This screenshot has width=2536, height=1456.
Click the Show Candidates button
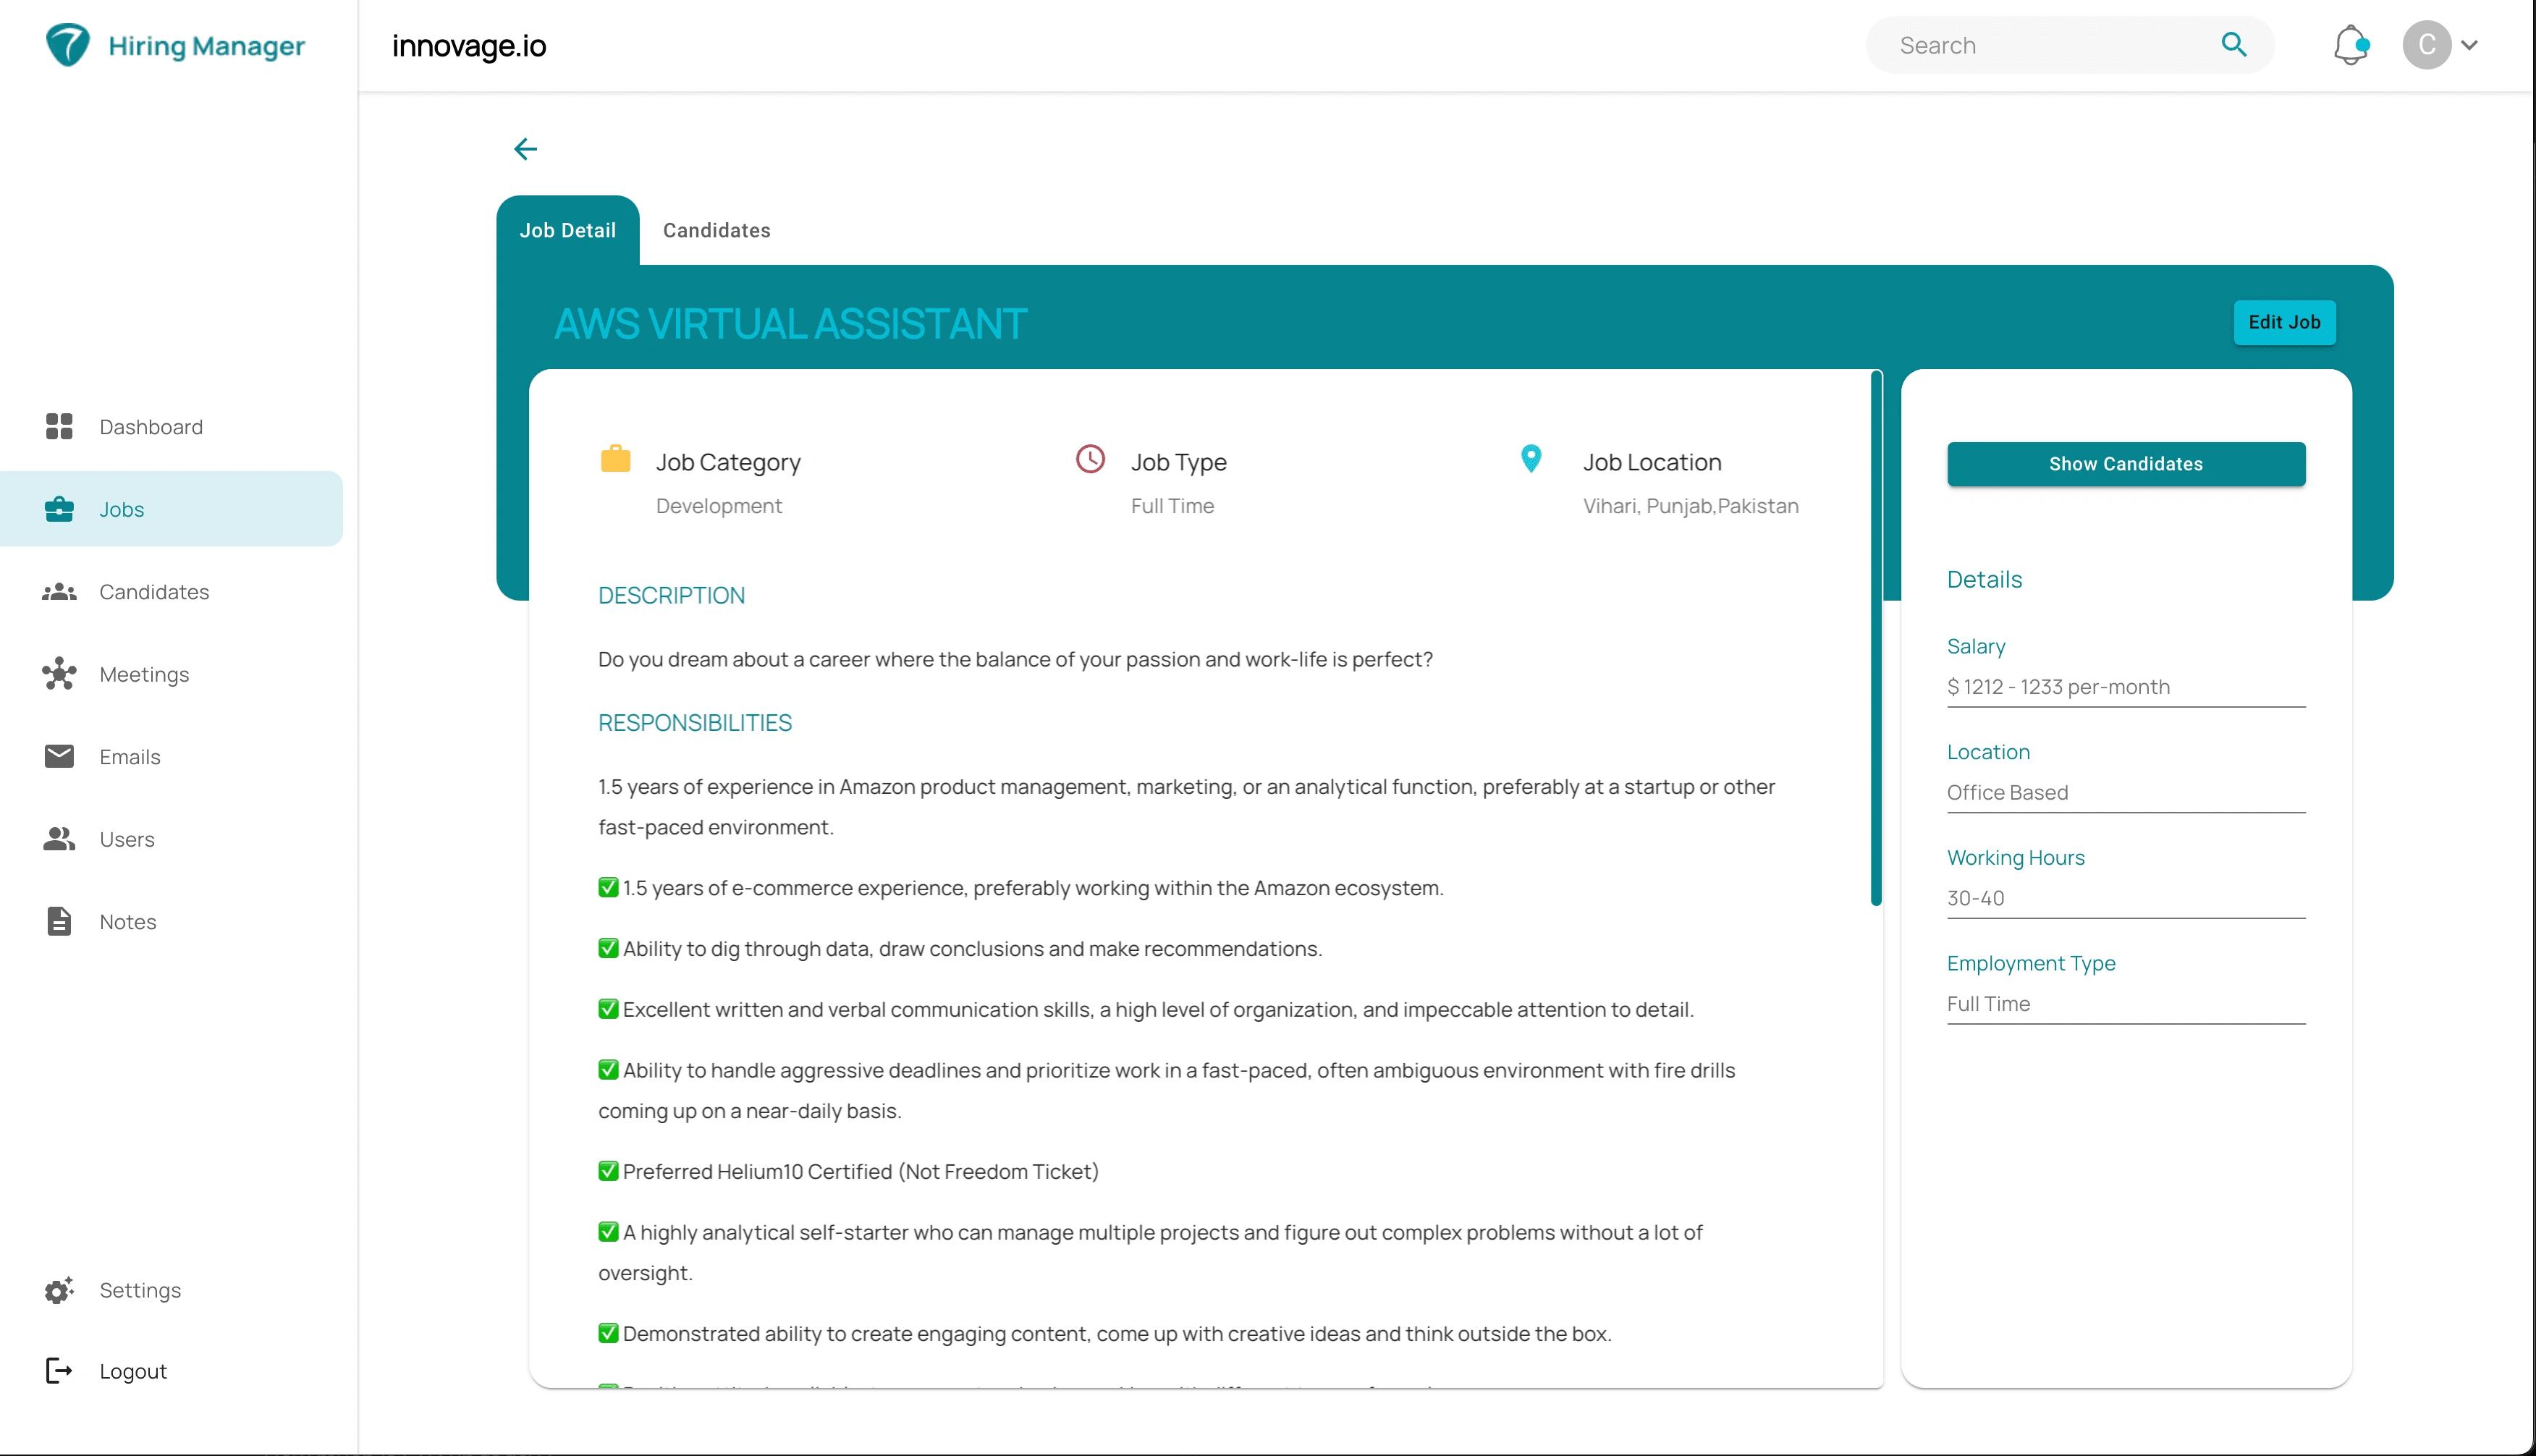(2125, 464)
